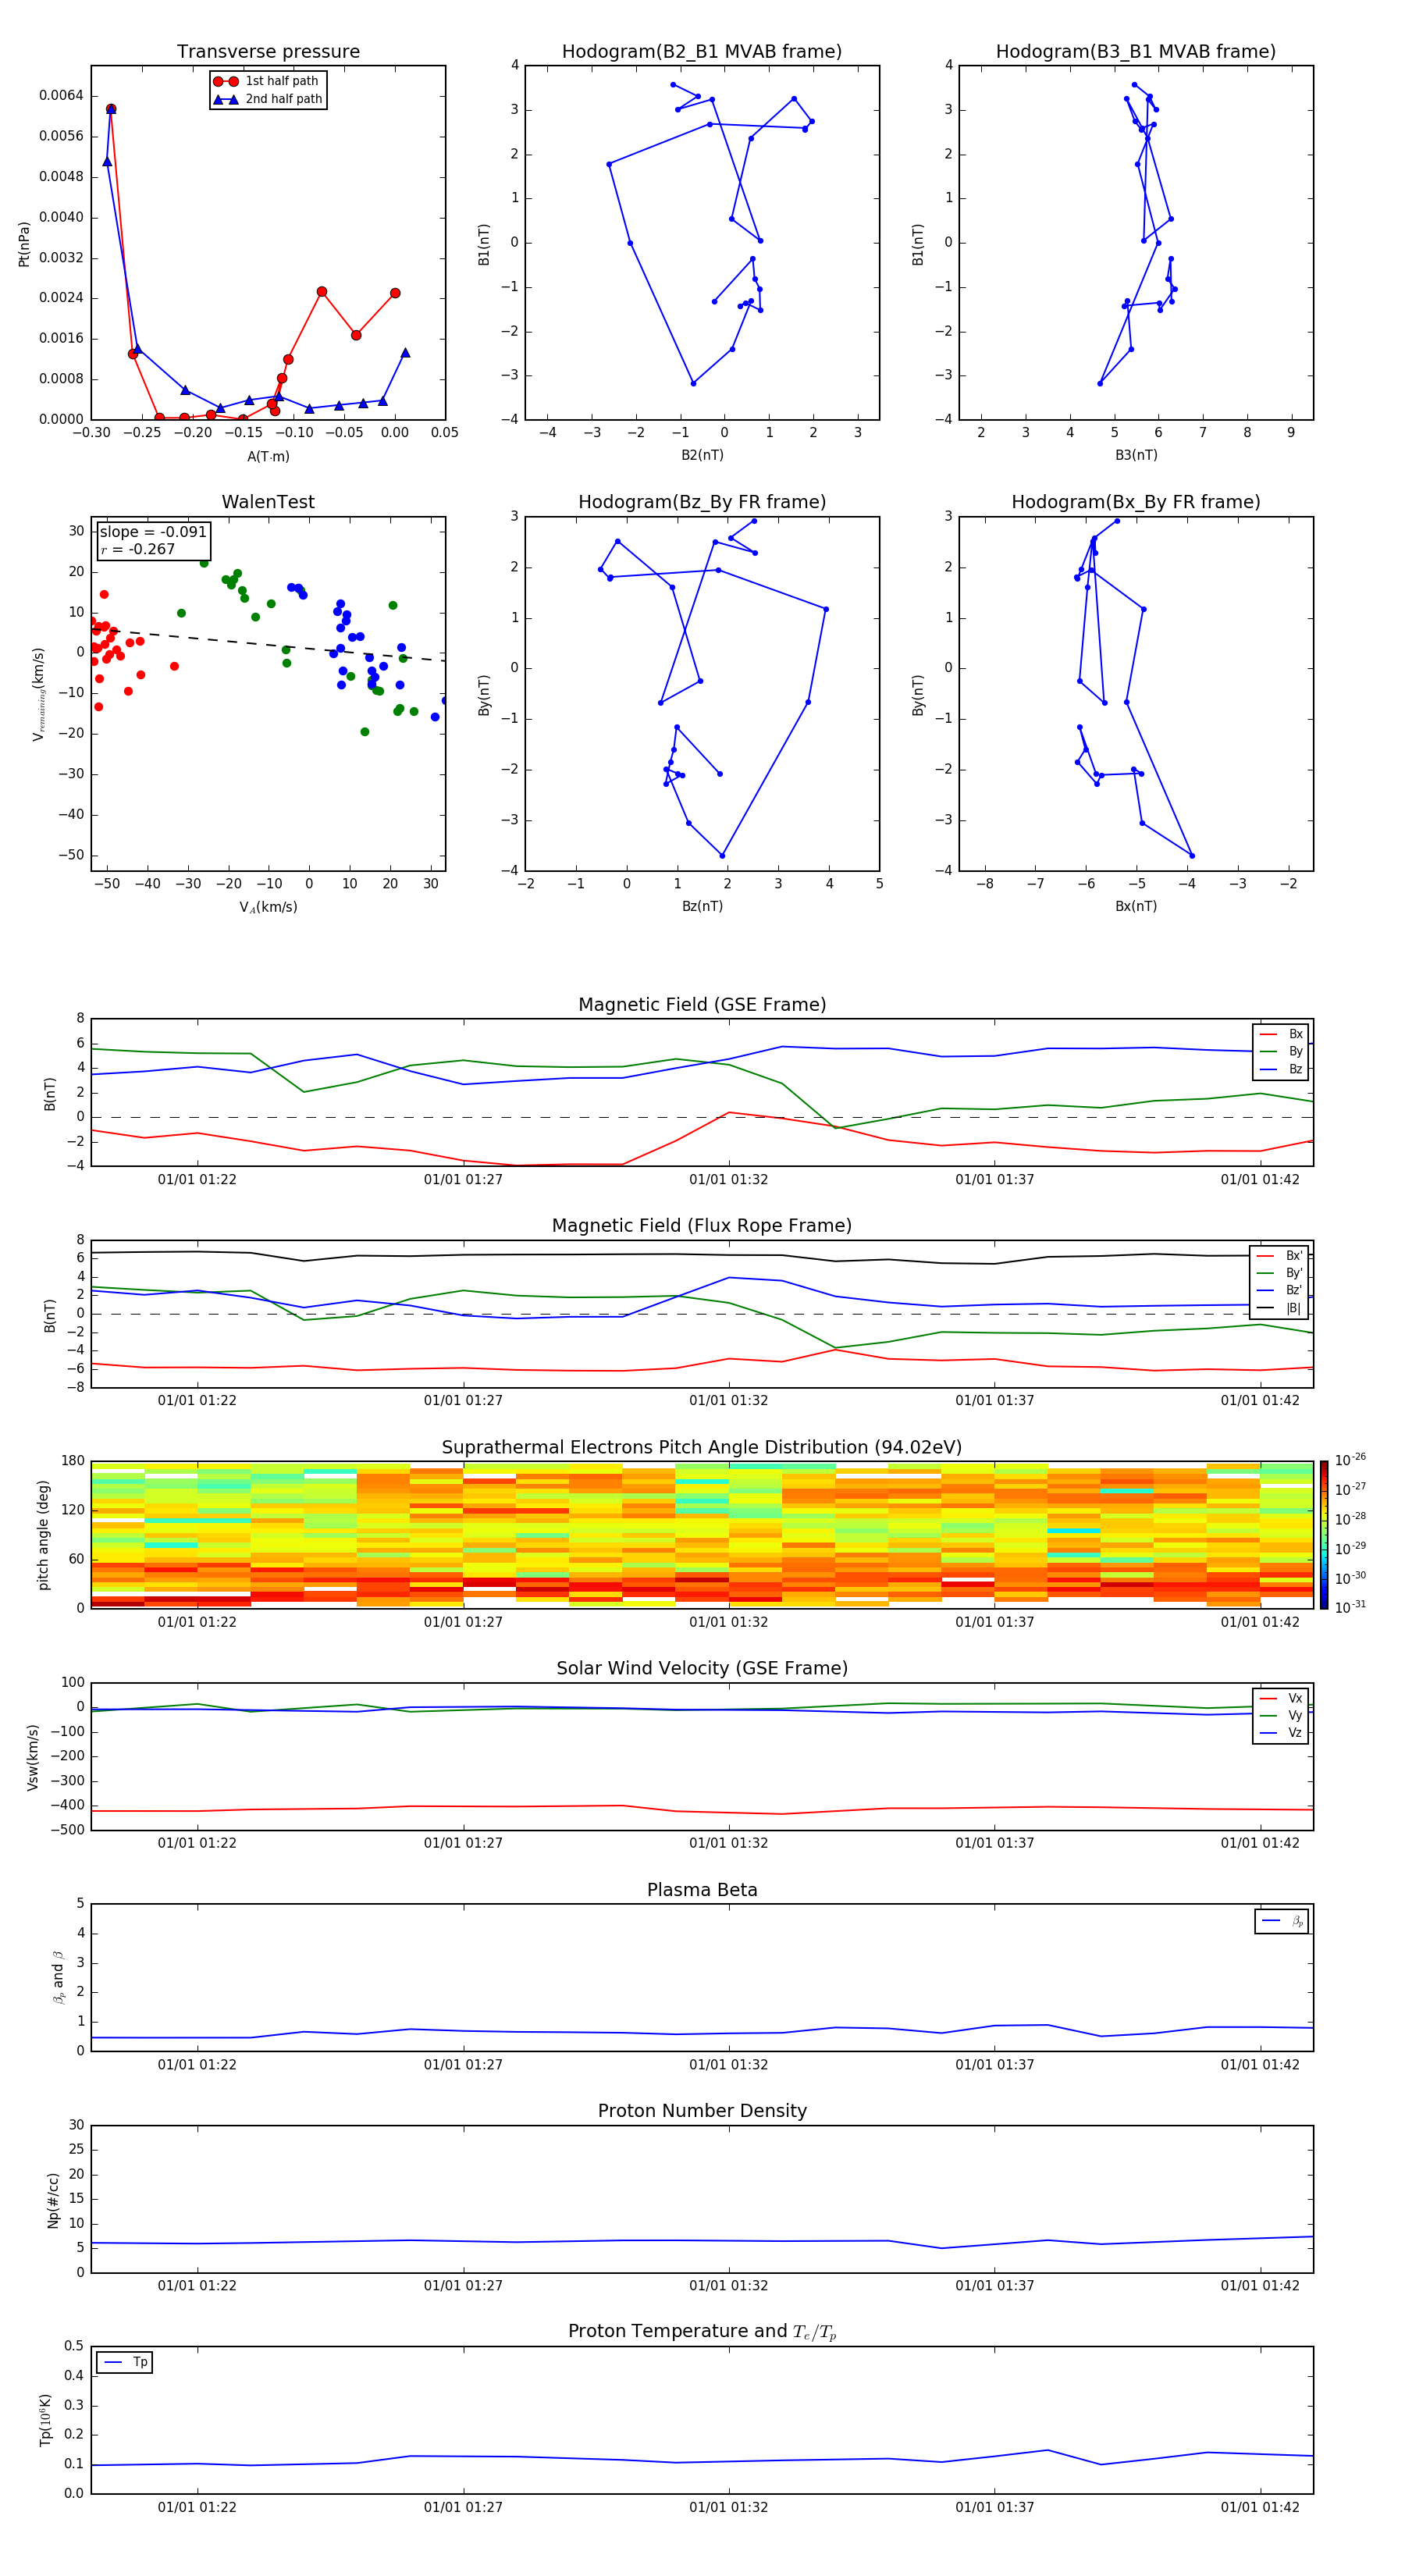Click the 'Hodogram(B3_B1 MVAB frame)' title
The image size is (1405, 2576).
coord(1136,52)
